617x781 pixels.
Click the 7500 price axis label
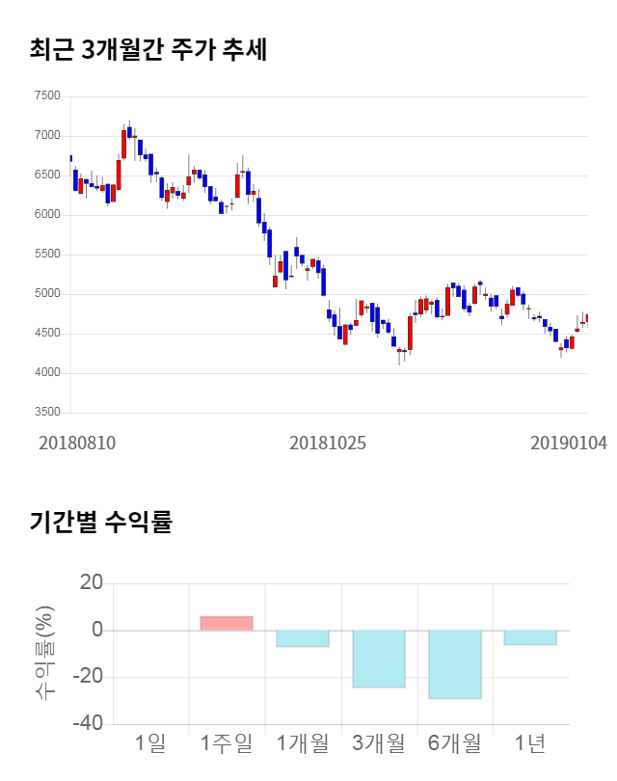click(46, 96)
